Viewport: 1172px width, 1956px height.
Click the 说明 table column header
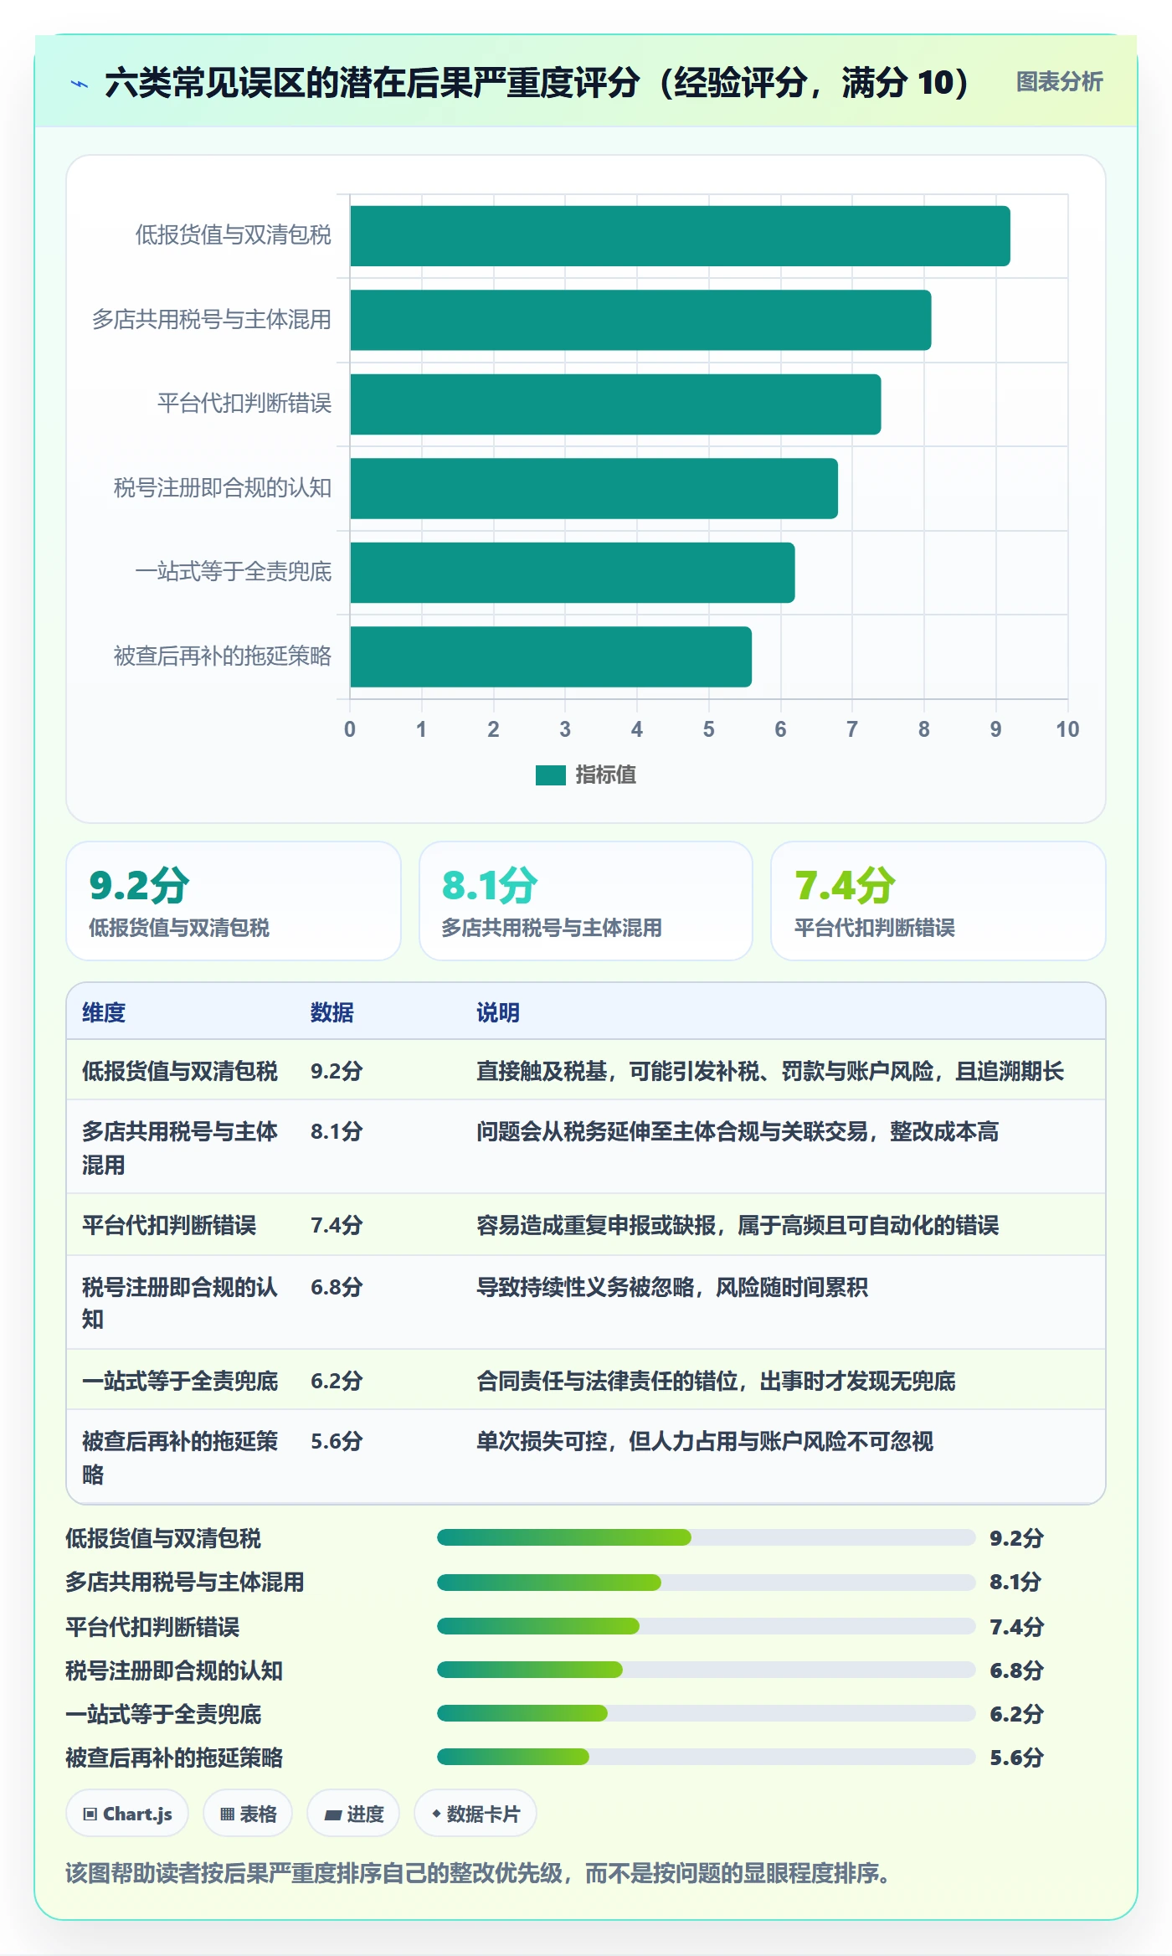tap(498, 1012)
